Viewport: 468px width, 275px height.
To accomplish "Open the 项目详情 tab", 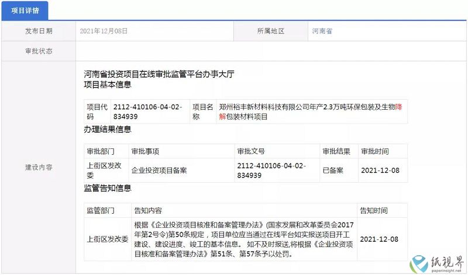I will click(x=25, y=11).
